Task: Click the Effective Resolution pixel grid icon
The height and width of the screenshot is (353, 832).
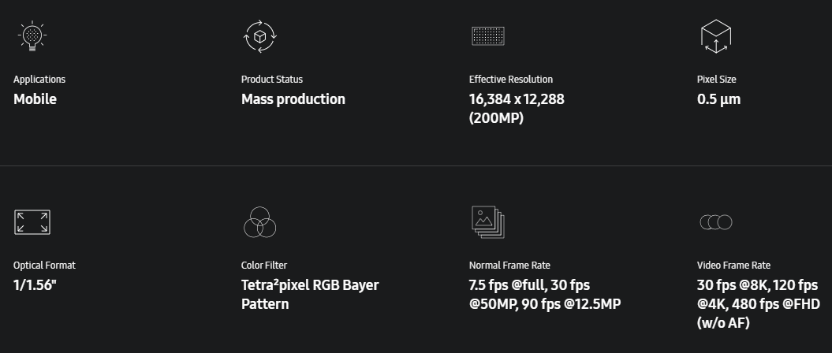Action: (487, 36)
